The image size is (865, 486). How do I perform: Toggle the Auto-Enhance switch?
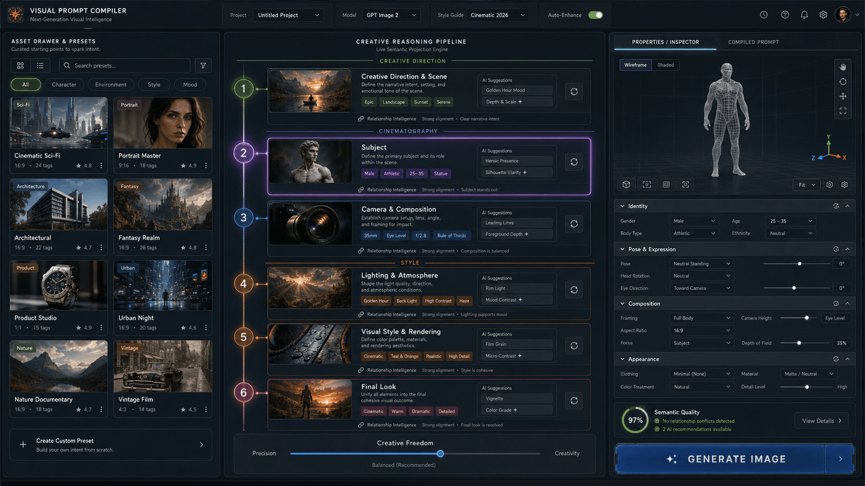coord(596,15)
